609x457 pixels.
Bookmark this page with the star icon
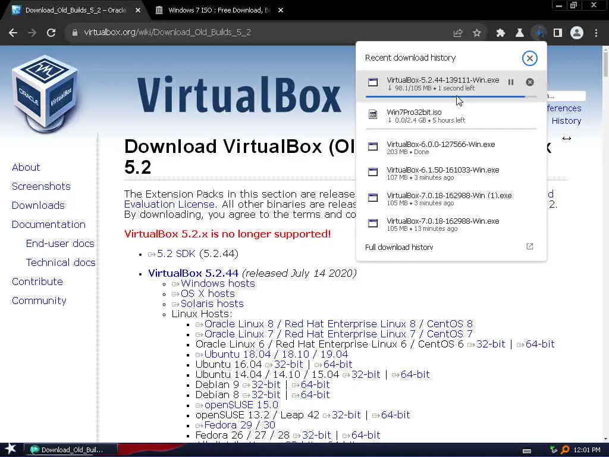coord(477,33)
